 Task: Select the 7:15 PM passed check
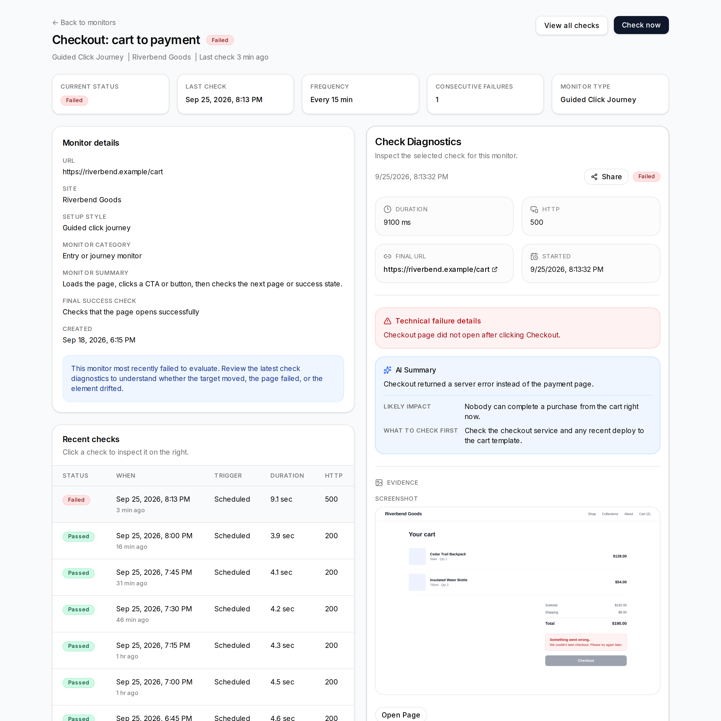point(203,650)
